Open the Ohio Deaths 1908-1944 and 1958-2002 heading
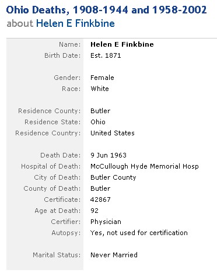This screenshot has height=273, width=217. pos(106,10)
